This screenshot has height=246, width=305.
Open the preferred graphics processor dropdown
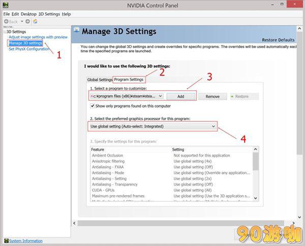[x=152, y=126]
